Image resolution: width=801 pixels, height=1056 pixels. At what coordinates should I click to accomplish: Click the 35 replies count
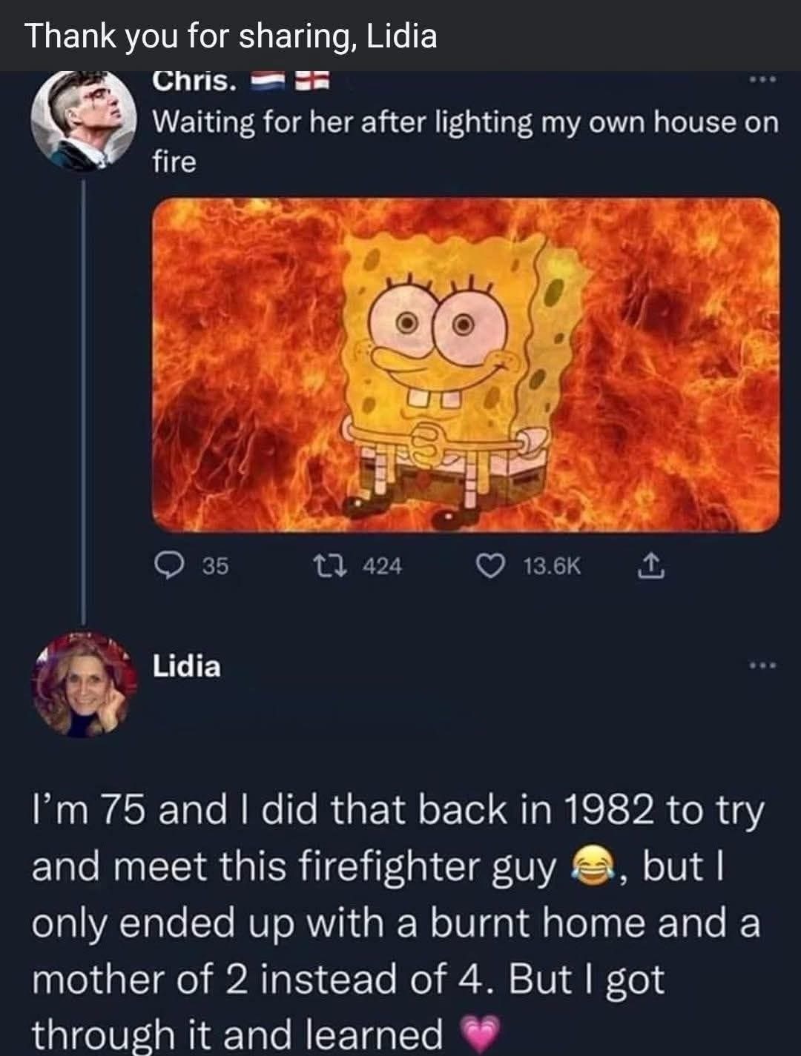coord(215,566)
